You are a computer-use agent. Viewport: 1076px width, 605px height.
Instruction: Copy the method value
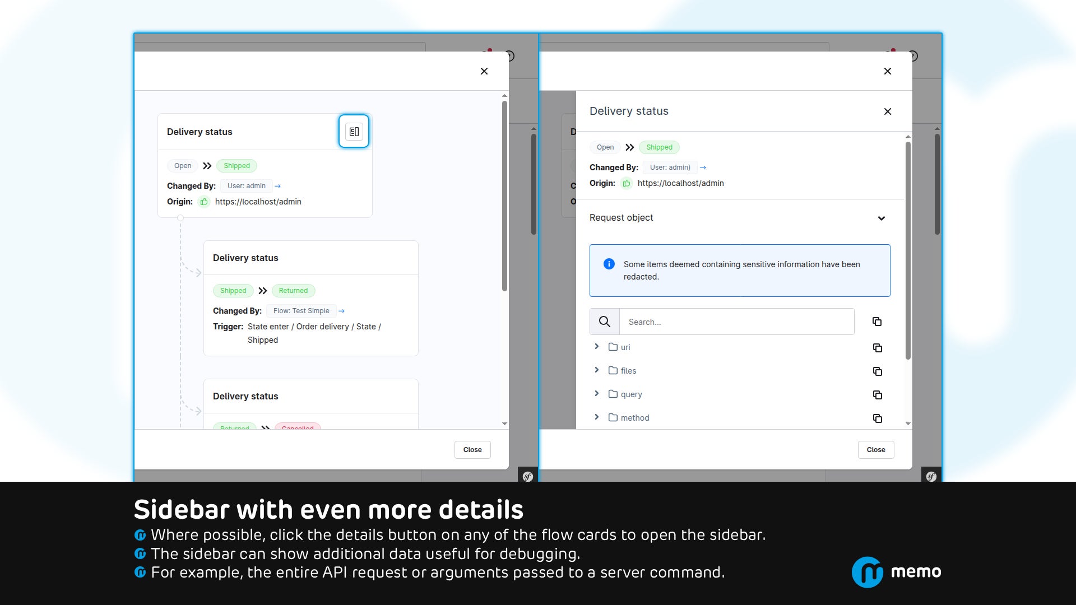(878, 418)
